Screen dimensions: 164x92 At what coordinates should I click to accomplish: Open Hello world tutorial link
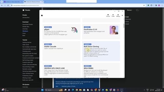(26, 44)
